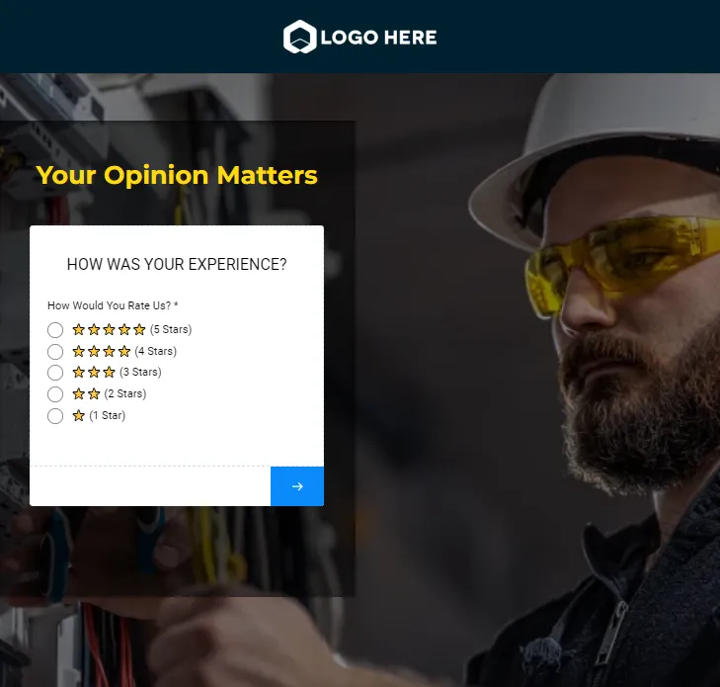Click the single gold star icon
This screenshot has height=687, width=720.
click(79, 415)
